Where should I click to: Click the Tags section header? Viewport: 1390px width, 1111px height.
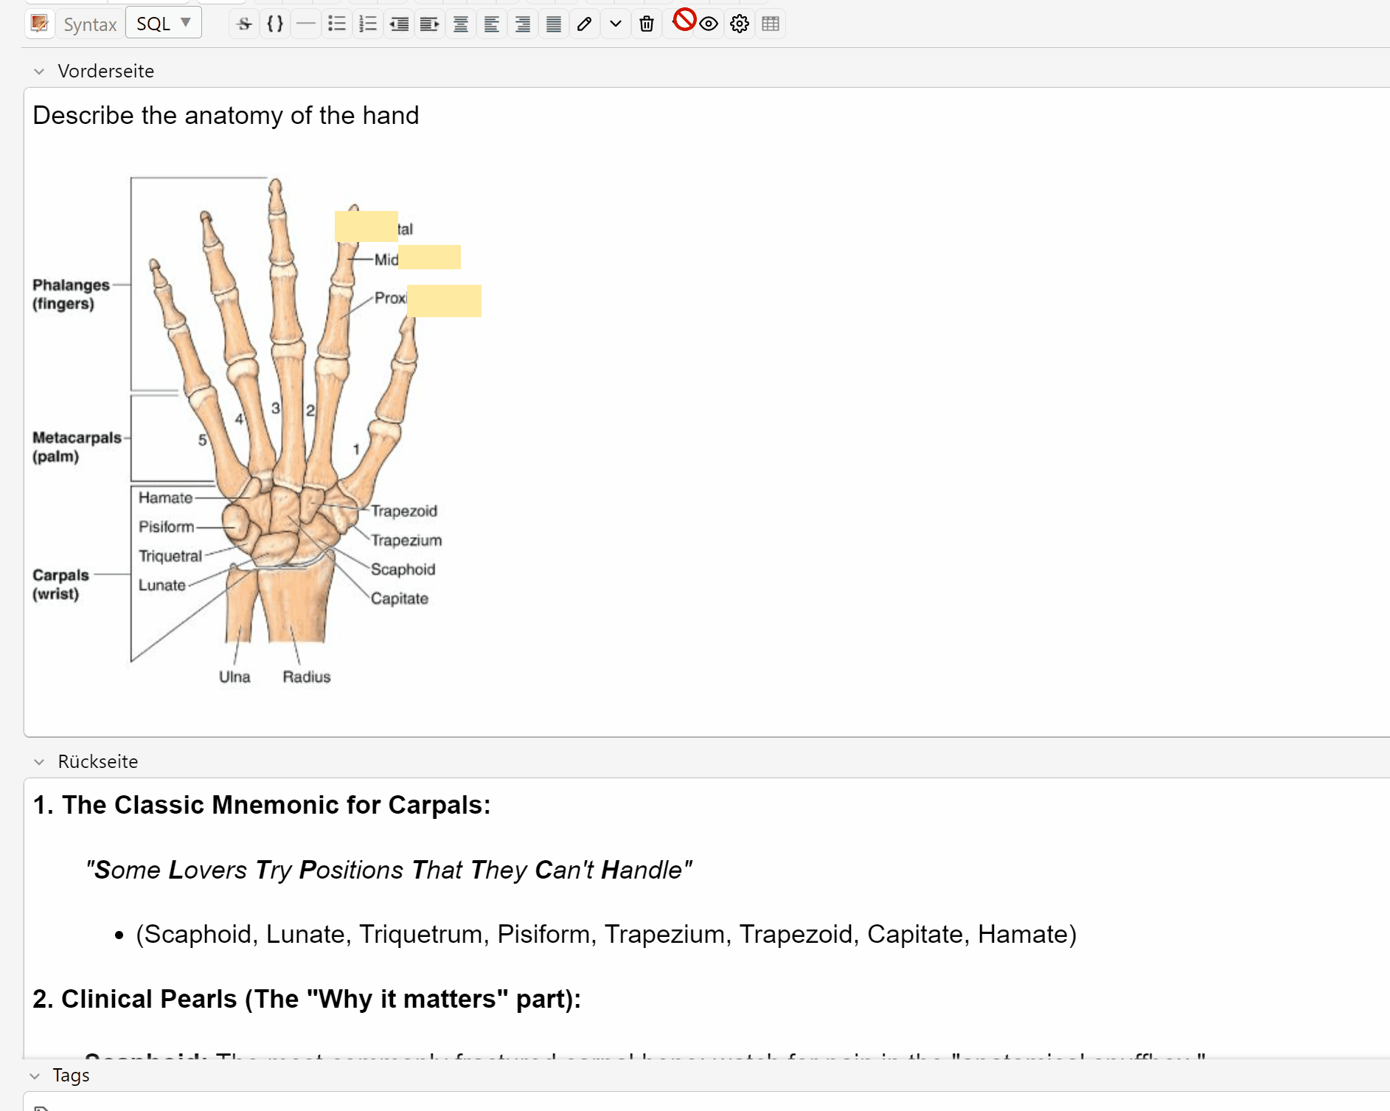(71, 1076)
